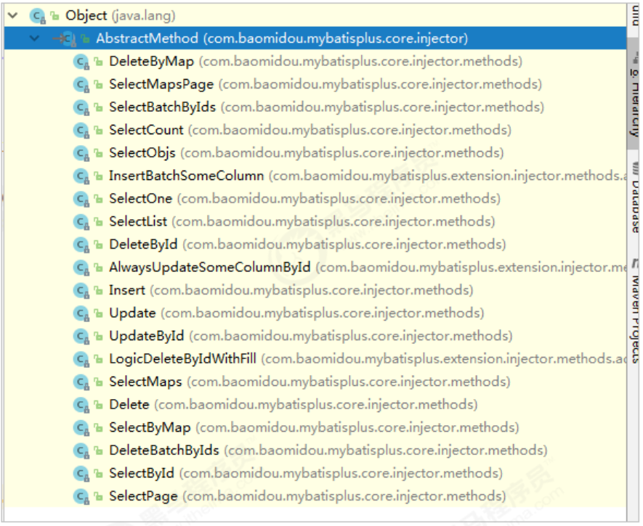This screenshot has width=643, height=526.
Task: Select the SelectByMap hierarchy entry
Action: click(x=150, y=427)
